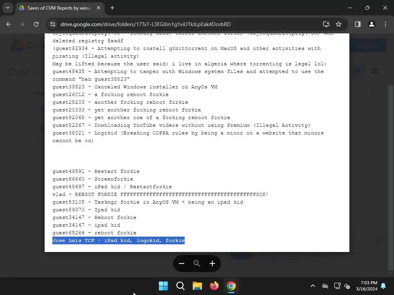The width and height of the screenshot is (394, 295).
Task: Click the guest48697 iPad kid line
Action: point(112,187)
